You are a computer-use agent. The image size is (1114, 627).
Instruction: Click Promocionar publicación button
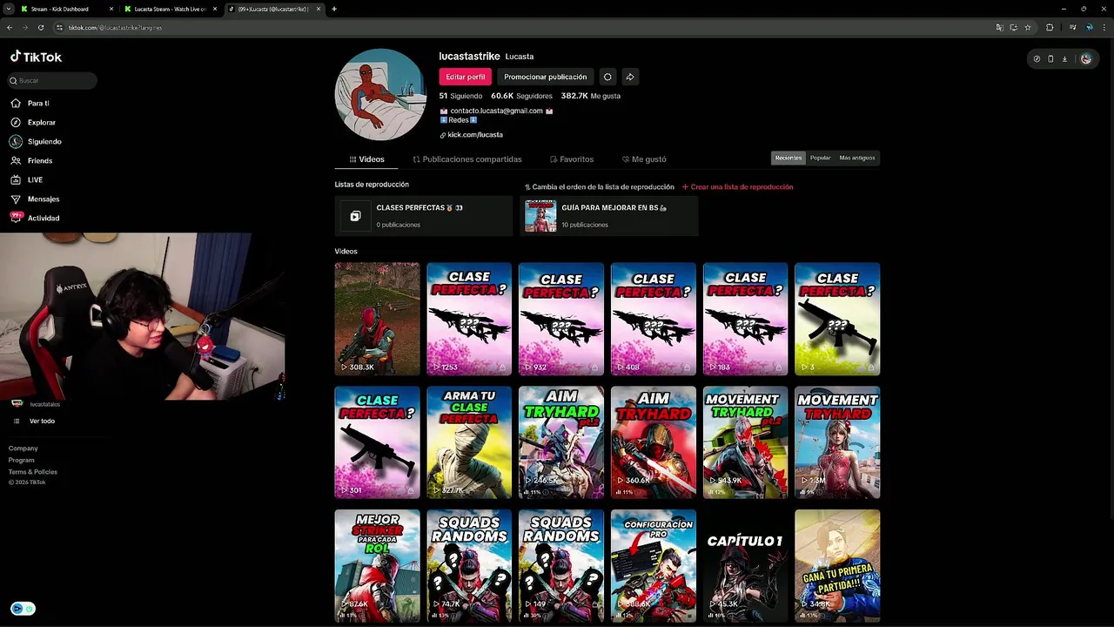(x=545, y=77)
